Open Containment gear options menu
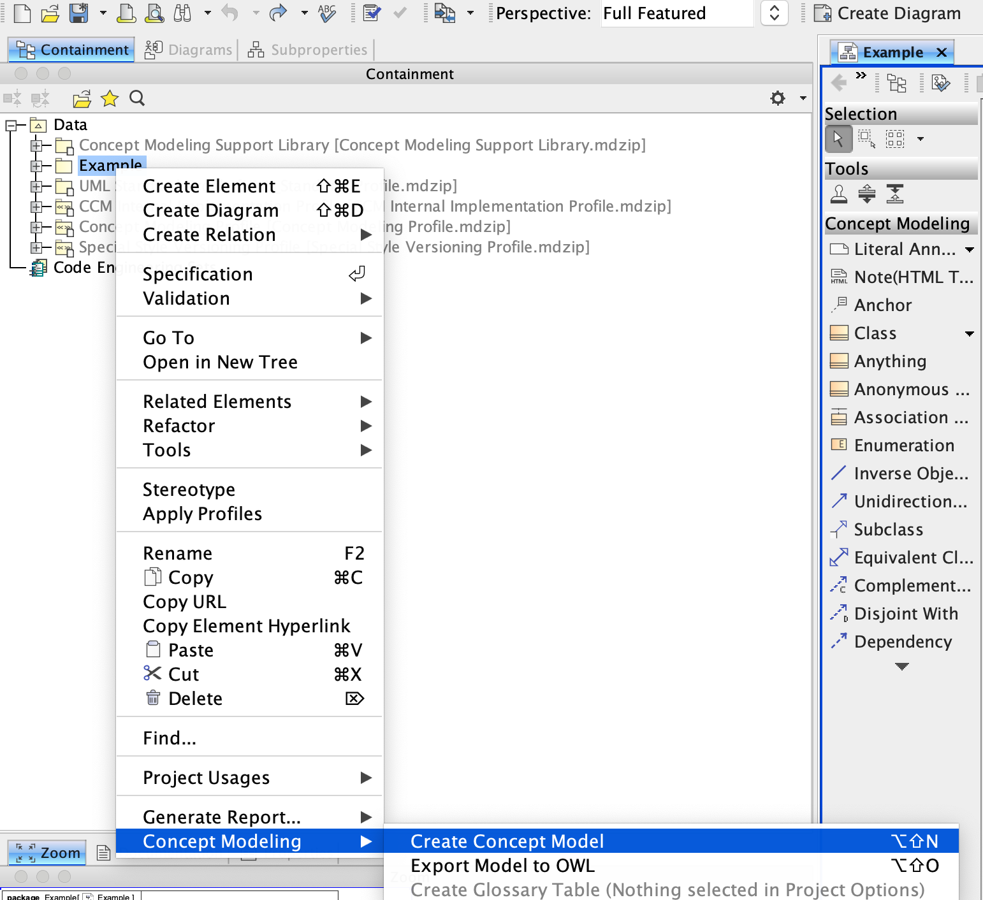Image resolution: width=983 pixels, height=900 pixels. tap(778, 98)
